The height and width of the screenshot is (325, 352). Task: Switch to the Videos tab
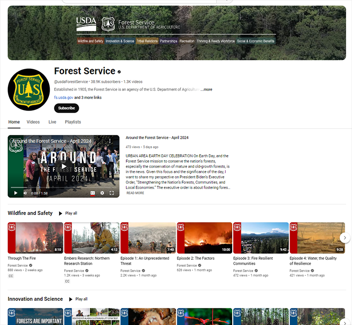[x=33, y=122]
